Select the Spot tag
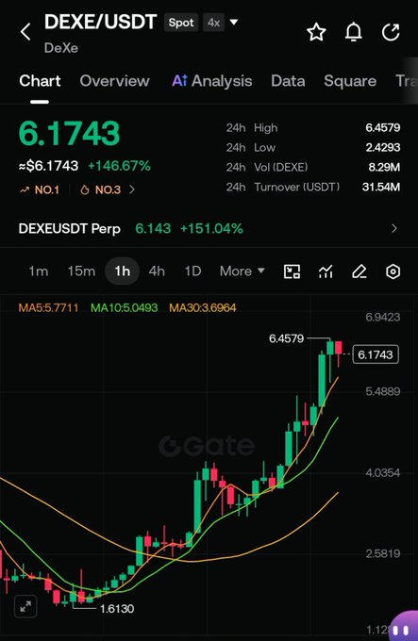This screenshot has height=641, width=418. coord(181,23)
